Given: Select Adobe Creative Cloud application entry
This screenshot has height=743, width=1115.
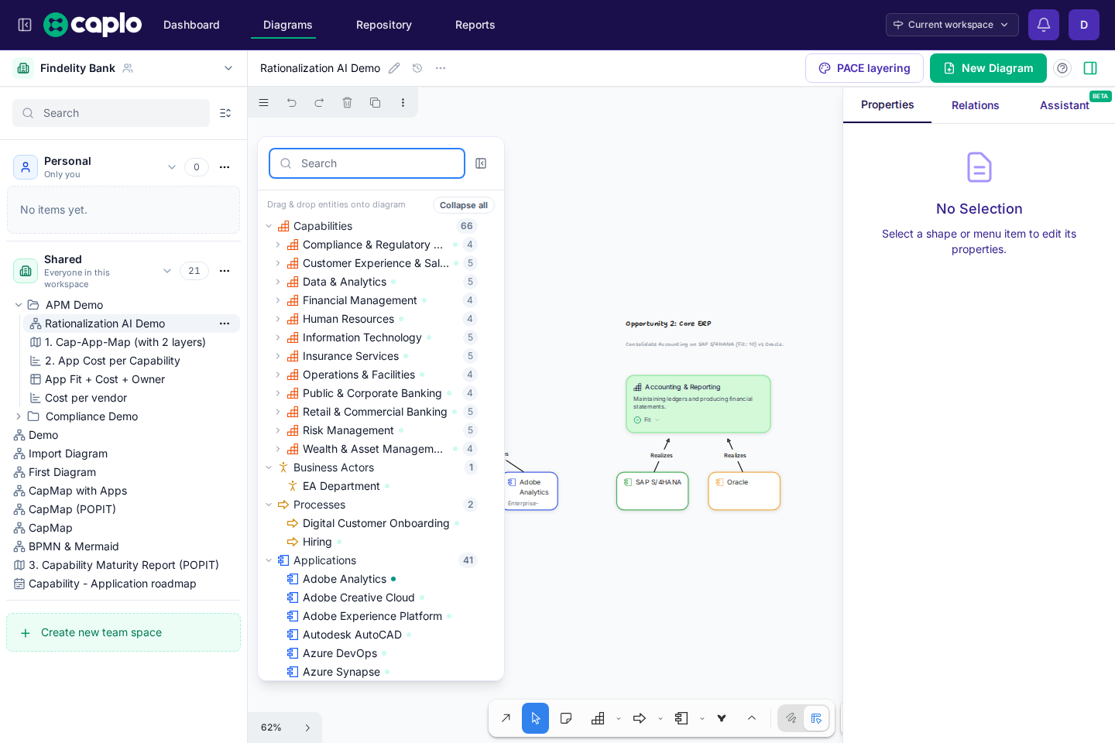Looking at the screenshot, I should pyautogui.click(x=359, y=597).
